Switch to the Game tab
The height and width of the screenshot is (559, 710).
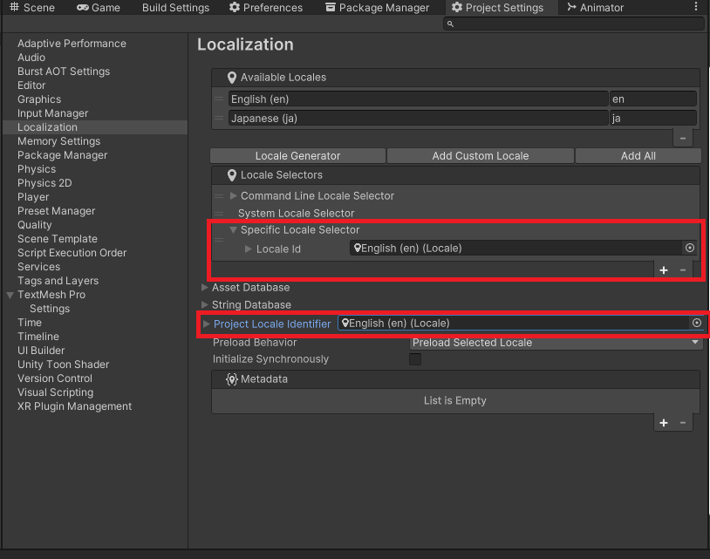tap(99, 7)
